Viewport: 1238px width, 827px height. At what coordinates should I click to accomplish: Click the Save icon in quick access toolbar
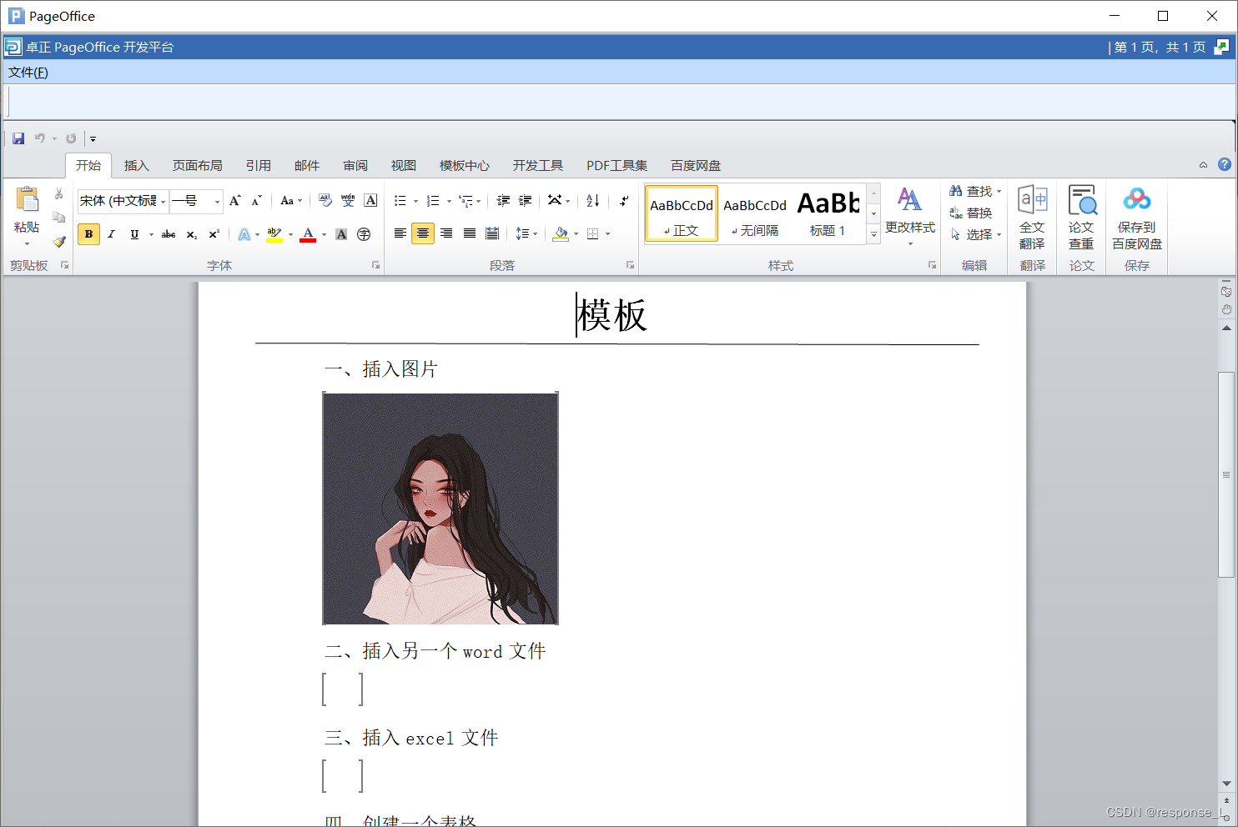coord(18,138)
